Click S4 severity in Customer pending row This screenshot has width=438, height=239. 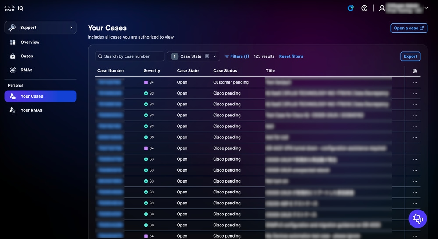(149, 82)
